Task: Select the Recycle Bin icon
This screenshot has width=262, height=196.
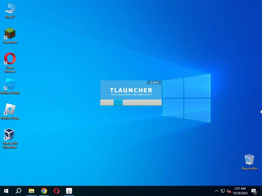Action: (249, 162)
